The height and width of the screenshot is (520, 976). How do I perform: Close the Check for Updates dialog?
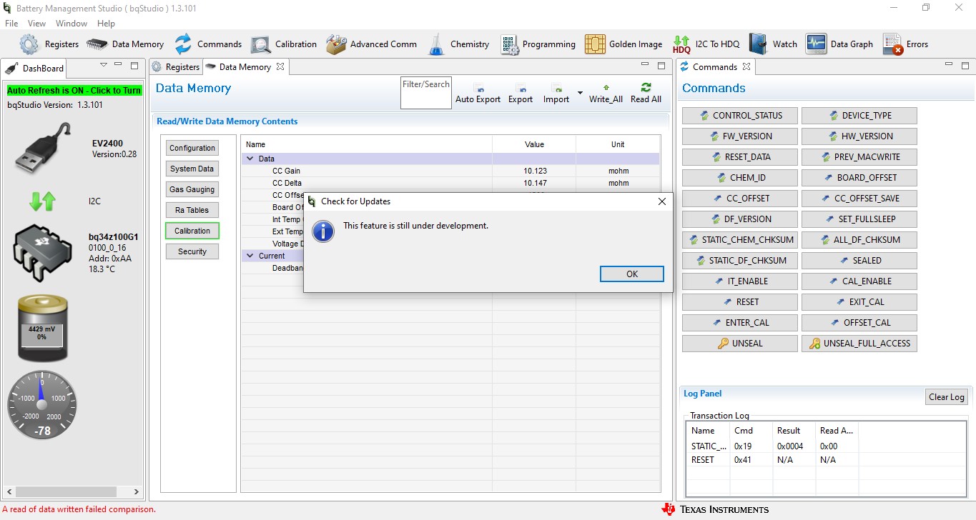point(661,201)
